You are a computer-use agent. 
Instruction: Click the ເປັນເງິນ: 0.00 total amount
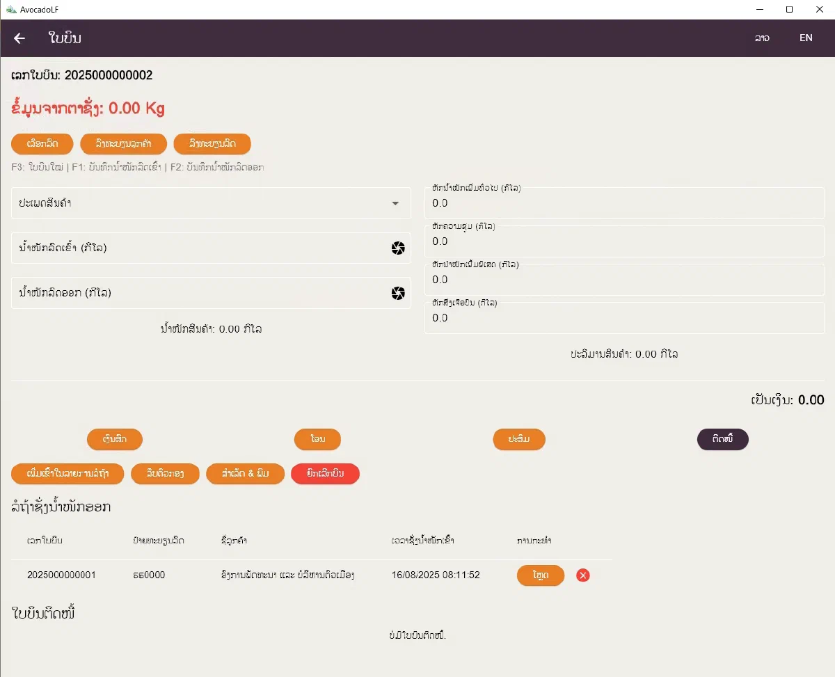tap(788, 400)
